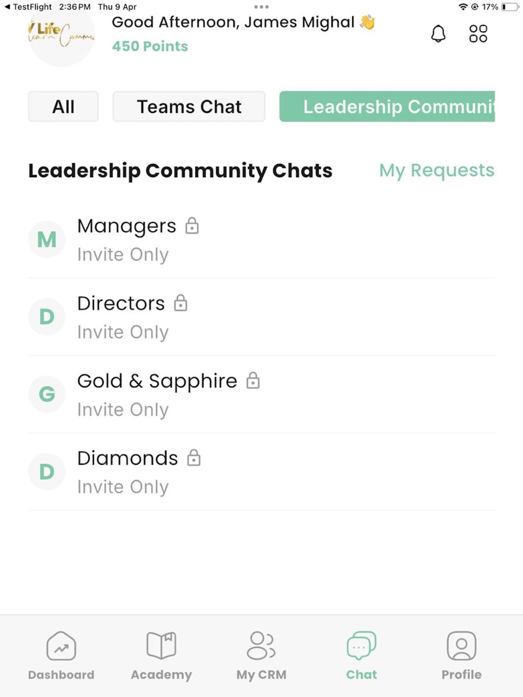This screenshot has height=697, width=523.
Task: Click the lock icon next to Diamonds
Action: (x=193, y=458)
